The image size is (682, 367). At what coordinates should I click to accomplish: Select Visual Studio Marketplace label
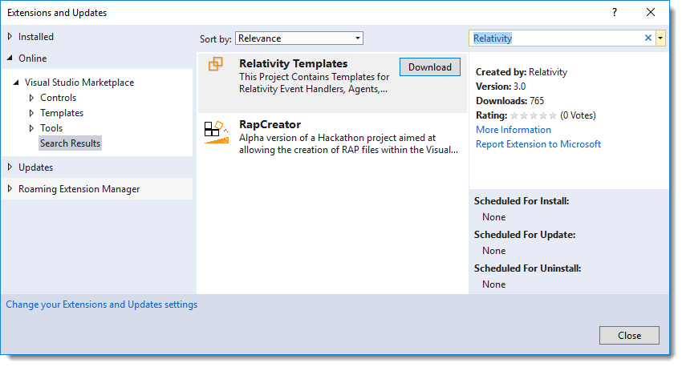point(79,82)
